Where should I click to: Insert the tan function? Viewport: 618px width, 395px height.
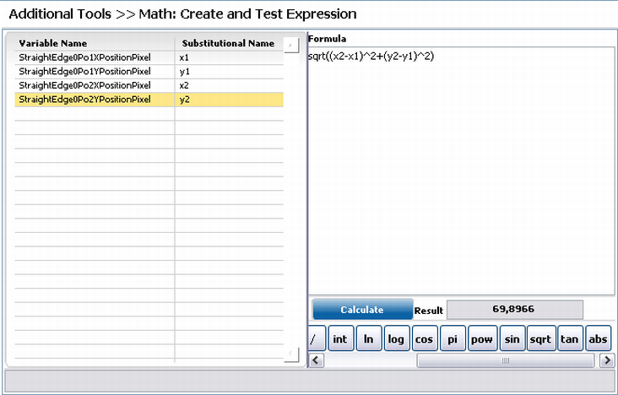click(570, 338)
